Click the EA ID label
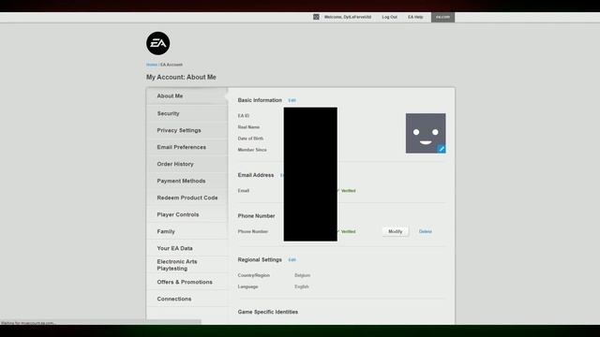 [244, 115]
